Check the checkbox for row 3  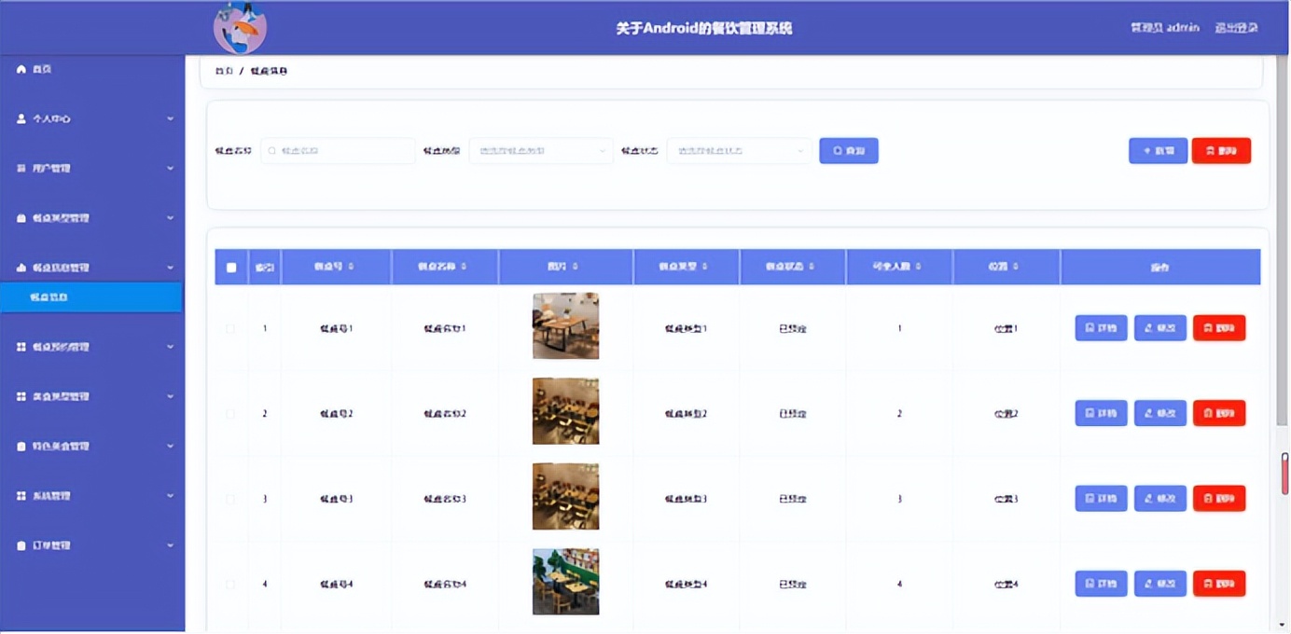point(230,498)
